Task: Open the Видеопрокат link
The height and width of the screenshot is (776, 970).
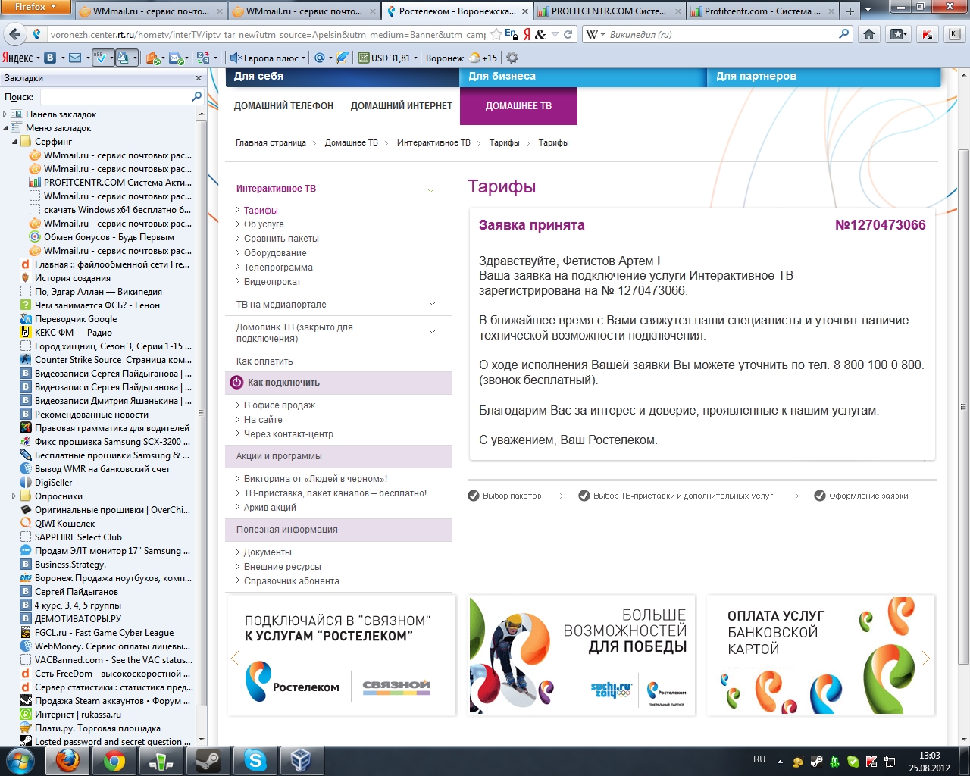Action: tap(272, 282)
